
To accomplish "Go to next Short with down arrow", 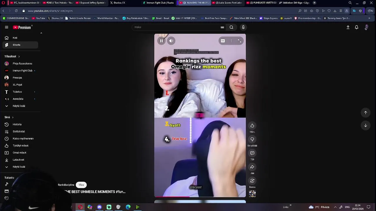I will (x=366, y=125).
